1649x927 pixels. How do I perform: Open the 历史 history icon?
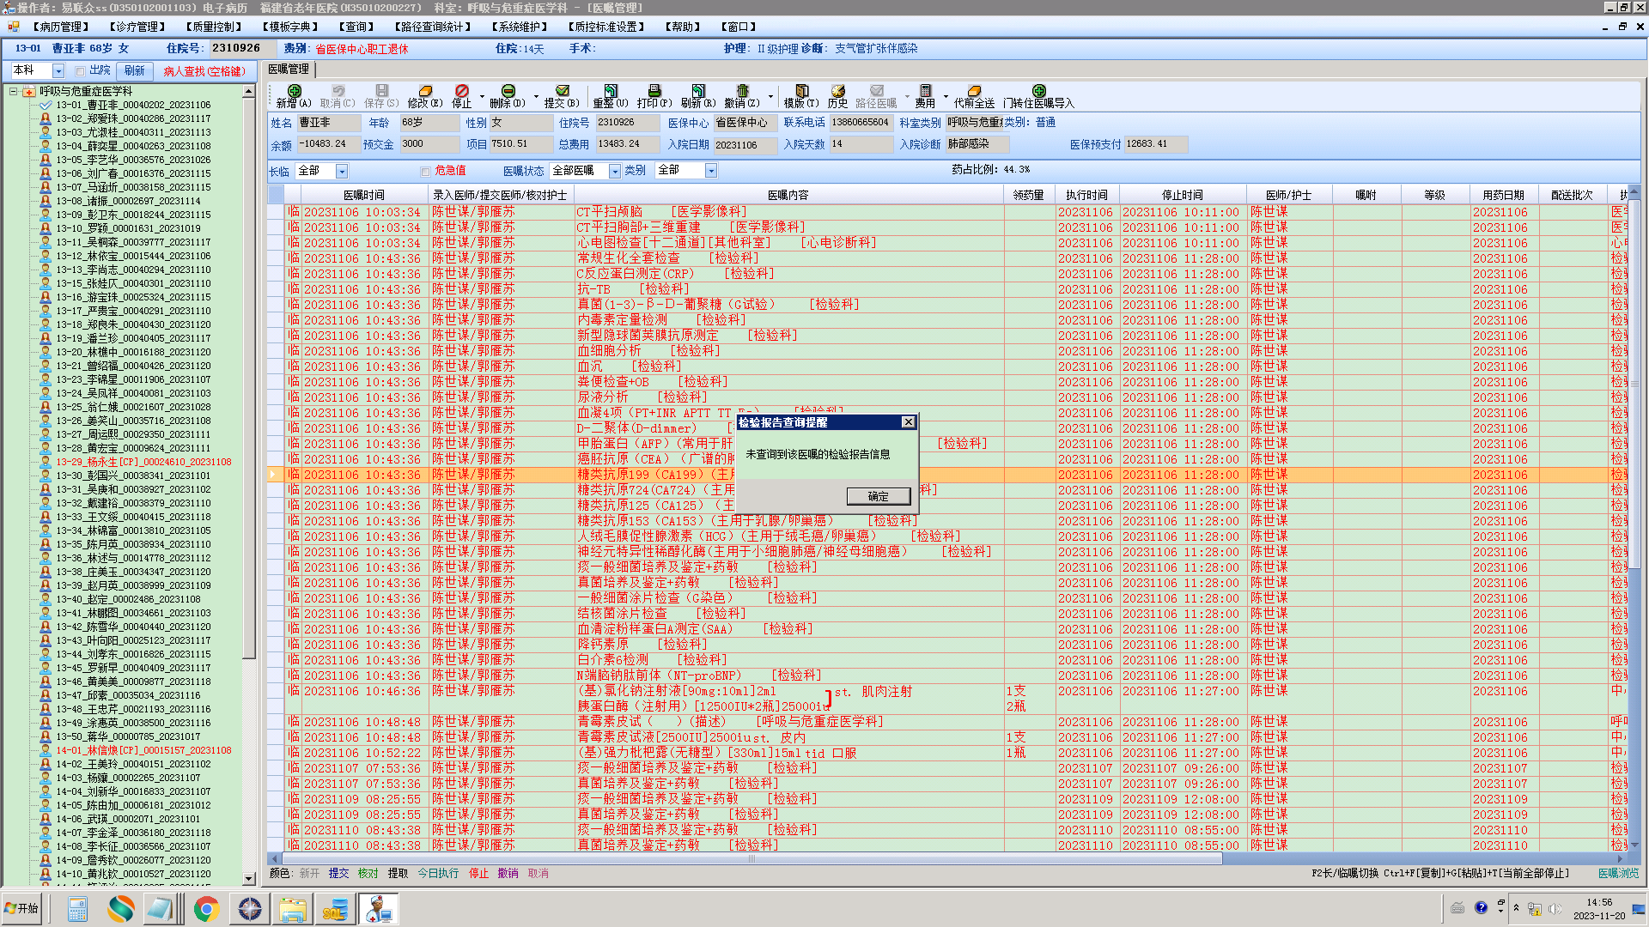point(837,91)
